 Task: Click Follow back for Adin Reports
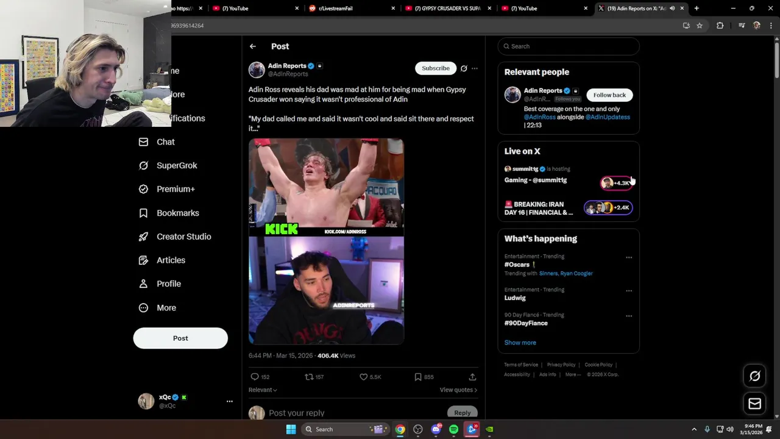point(609,95)
